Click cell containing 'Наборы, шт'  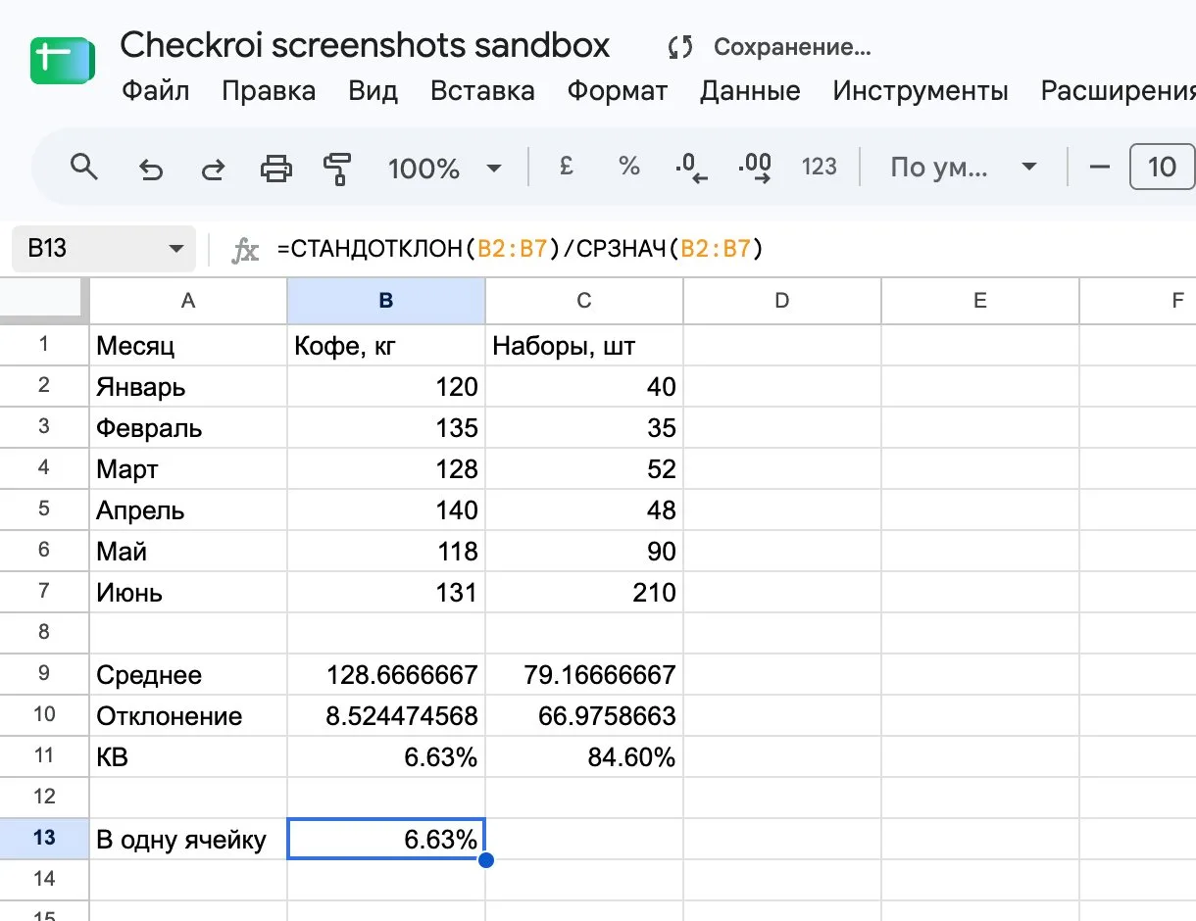(x=584, y=345)
